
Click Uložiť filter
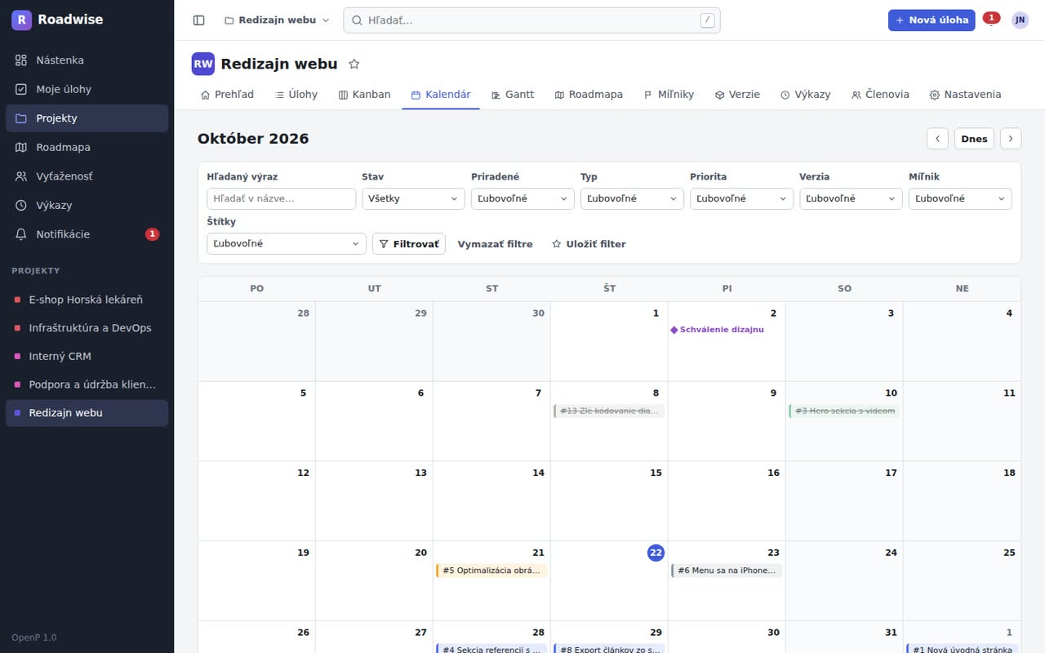click(x=589, y=244)
